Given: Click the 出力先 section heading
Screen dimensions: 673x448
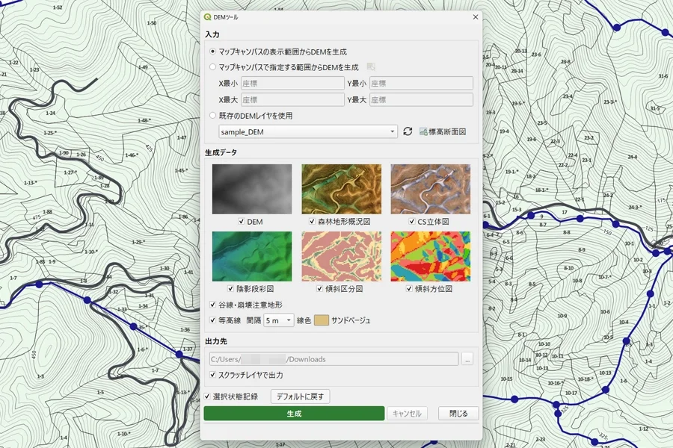Looking at the screenshot, I should (x=216, y=341).
